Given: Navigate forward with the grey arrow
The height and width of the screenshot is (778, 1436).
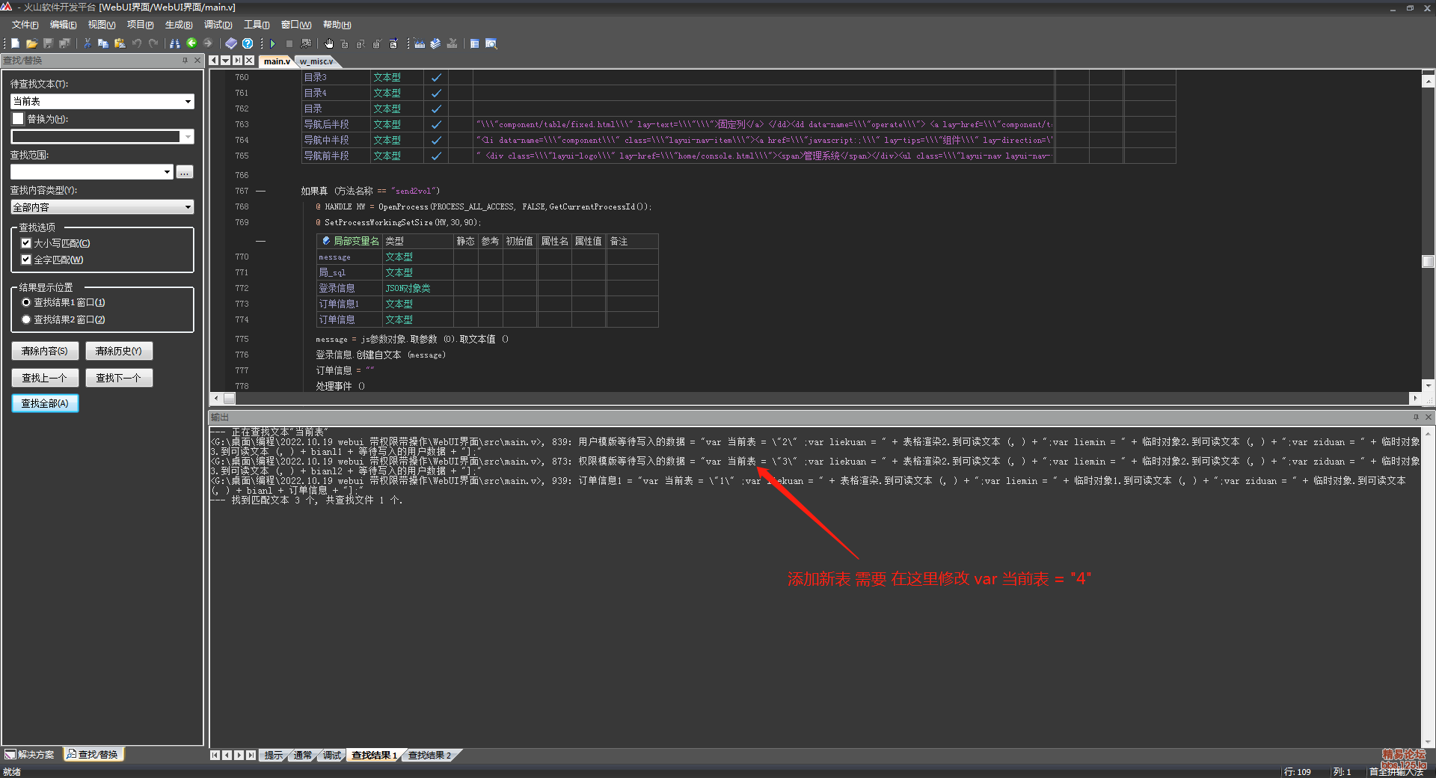Looking at the screenshot, I should point(208,43).
